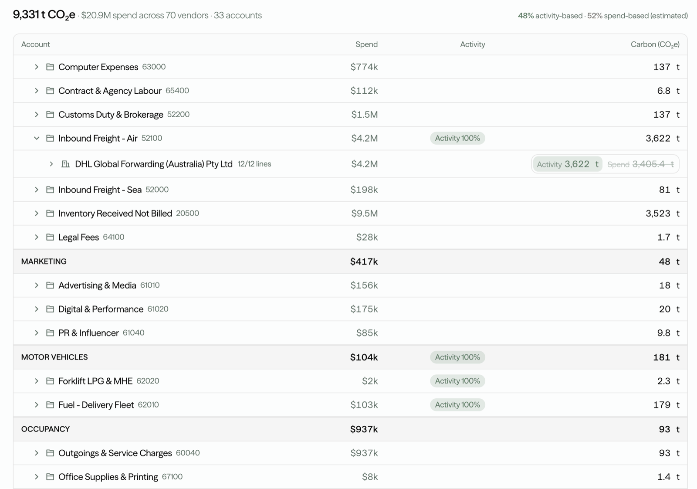Click the Advertising & Media folder icon
Screen dimensions: 697x489
pos(50,285)
